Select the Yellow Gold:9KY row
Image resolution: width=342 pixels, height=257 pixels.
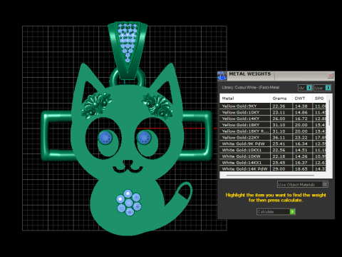click(x=273, y=106)
